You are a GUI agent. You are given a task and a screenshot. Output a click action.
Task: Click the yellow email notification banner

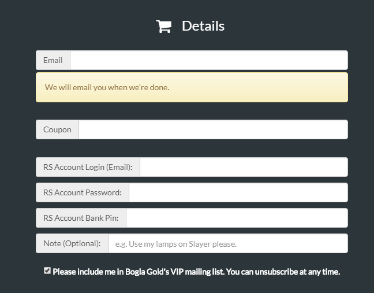pos(192,87)
